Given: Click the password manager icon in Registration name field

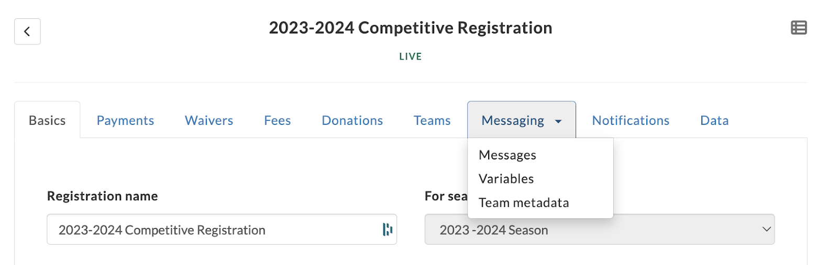Looking at the screenshot, I should tap(387, 229).
